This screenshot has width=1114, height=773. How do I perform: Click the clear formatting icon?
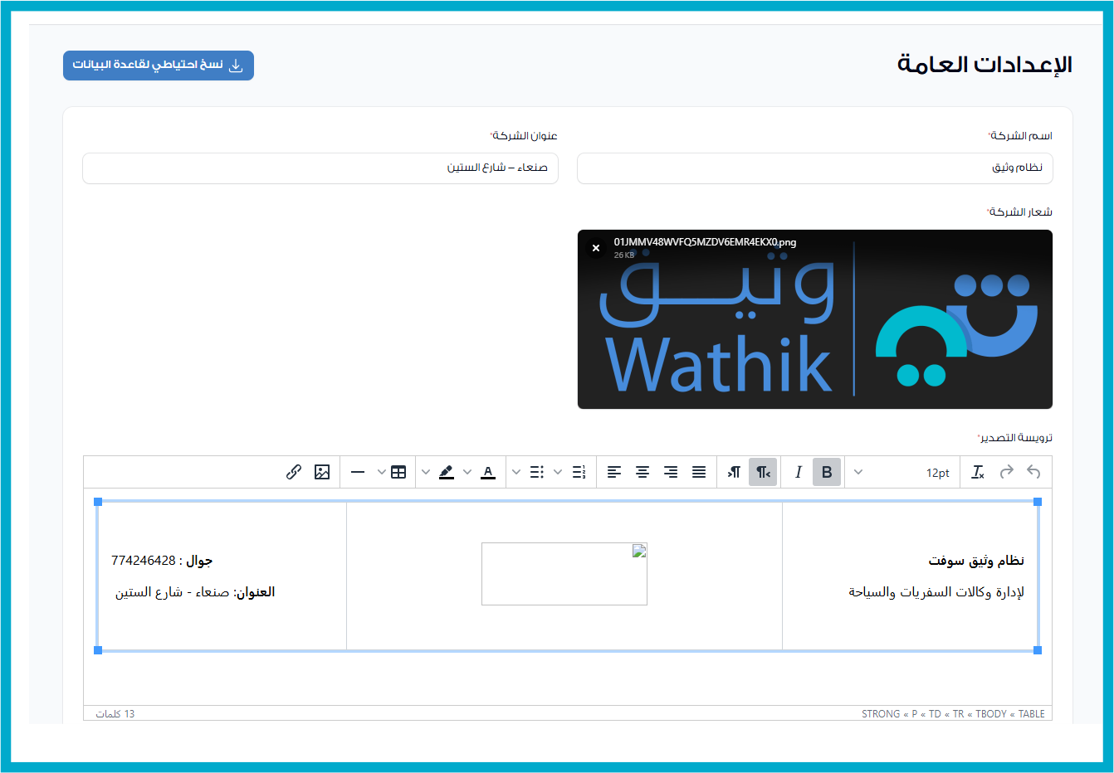click(x=978, y=472)
